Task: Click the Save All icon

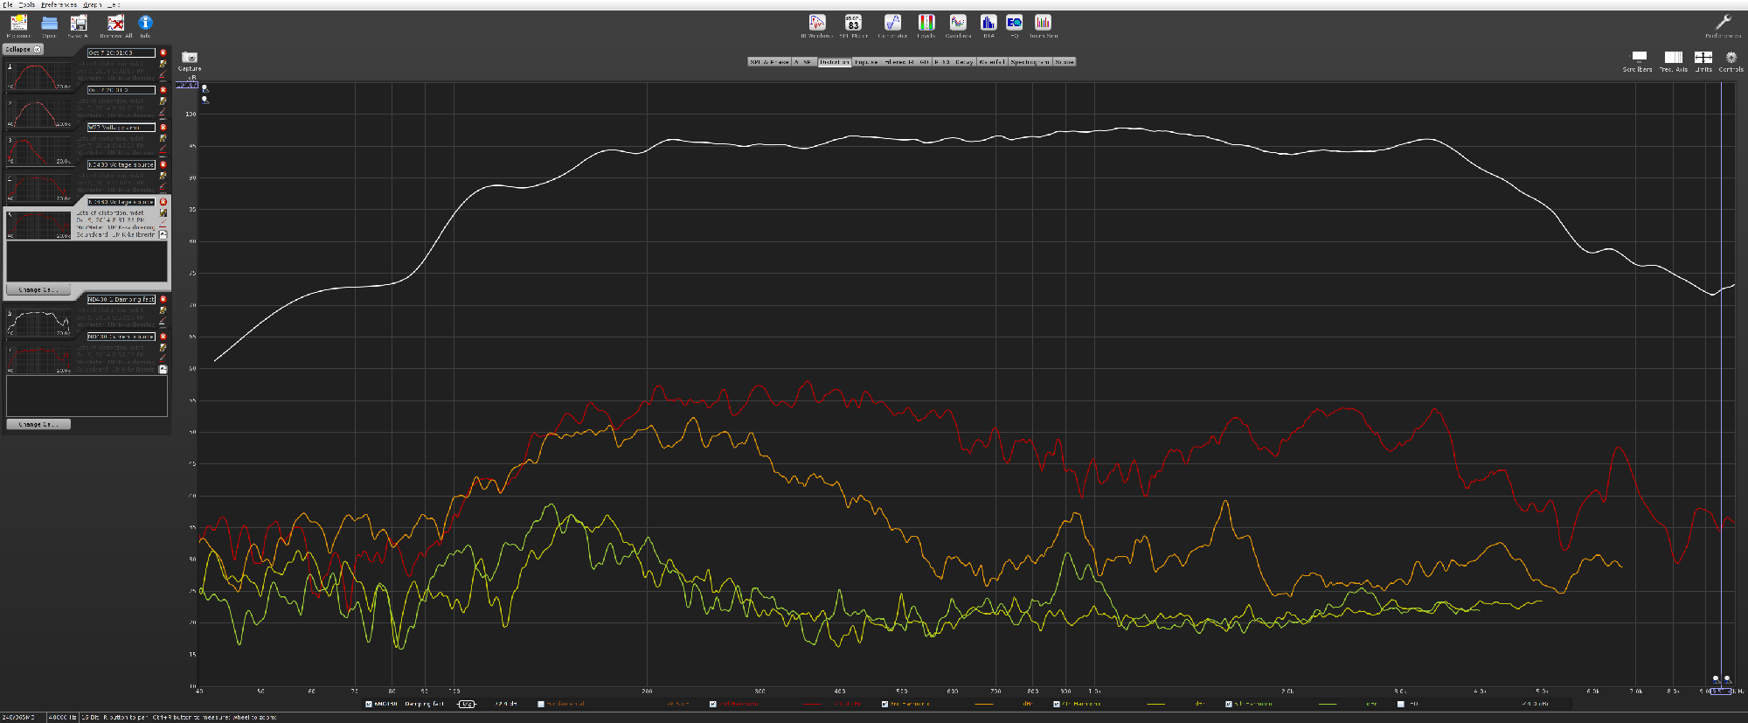Action: pos(79,24)
